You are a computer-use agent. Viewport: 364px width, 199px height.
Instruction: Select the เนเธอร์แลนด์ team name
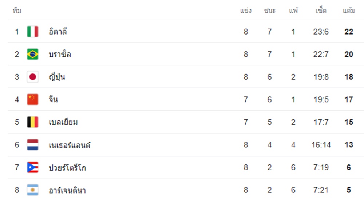point(70,145)
